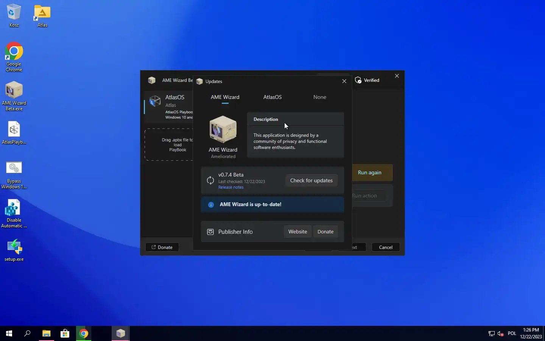This screenshot has width=545, height=341.
Task: Click the Verified shield icon
Action: [358, 80]
